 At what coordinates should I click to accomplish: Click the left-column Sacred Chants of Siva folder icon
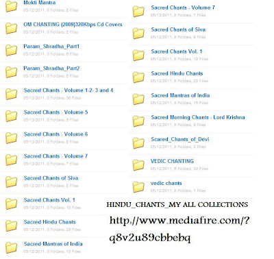11,182
